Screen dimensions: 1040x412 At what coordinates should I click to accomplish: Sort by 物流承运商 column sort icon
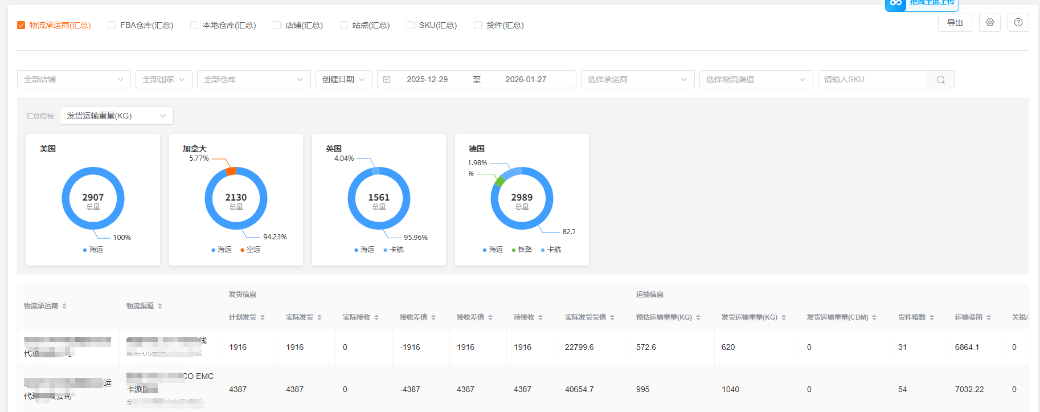coord(64,307)
